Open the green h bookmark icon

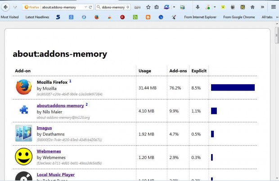pyautogui.click(x=135, y=17)
